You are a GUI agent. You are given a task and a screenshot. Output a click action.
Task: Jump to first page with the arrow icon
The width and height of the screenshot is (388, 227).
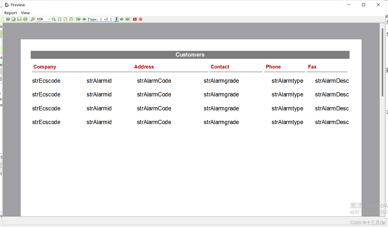78,19
